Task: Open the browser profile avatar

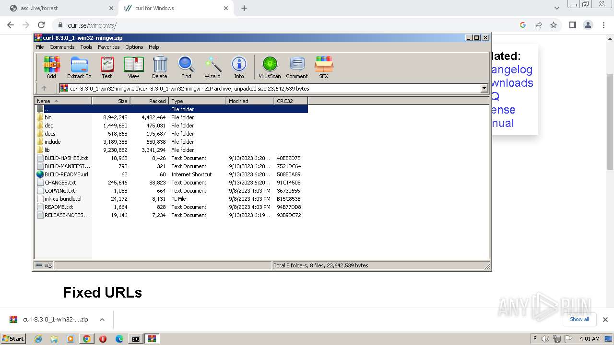Action: (588, 25)
